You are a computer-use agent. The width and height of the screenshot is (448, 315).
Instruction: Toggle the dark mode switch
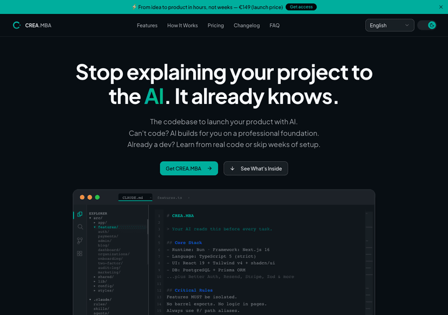pyautogui.click(x=427, y=25)
